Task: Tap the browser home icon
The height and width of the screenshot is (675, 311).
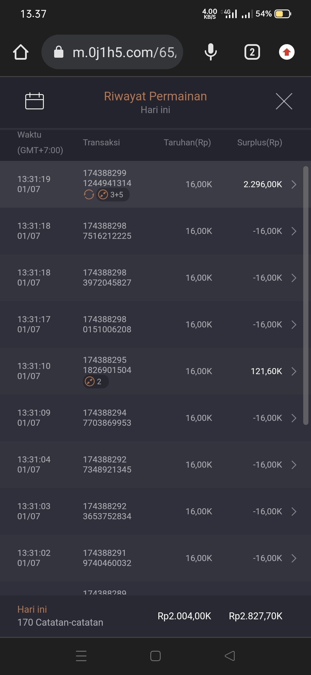Action: pos(21,52)
